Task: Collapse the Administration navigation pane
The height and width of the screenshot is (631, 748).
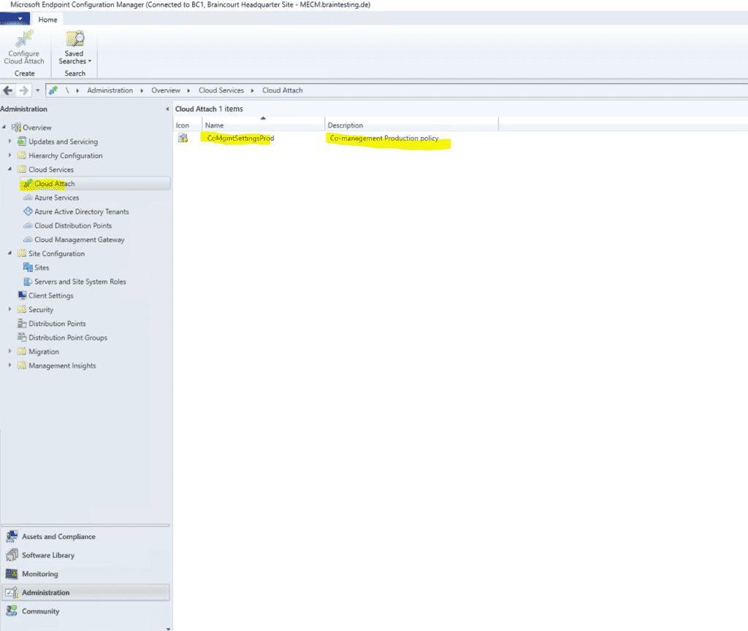Action: point(166,108)
